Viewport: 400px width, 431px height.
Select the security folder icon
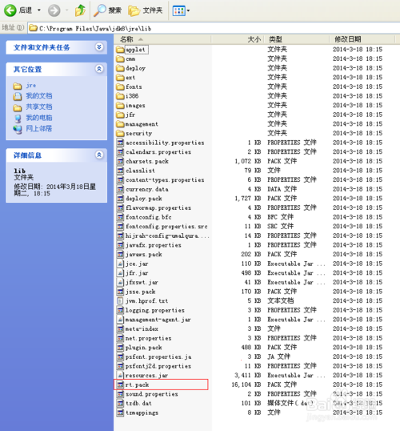click(120, 133)
